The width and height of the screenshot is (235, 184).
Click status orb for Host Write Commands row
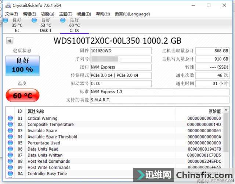[10, 167]
